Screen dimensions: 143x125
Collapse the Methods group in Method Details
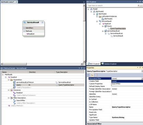pyautogui.click(x=3, y=75)
